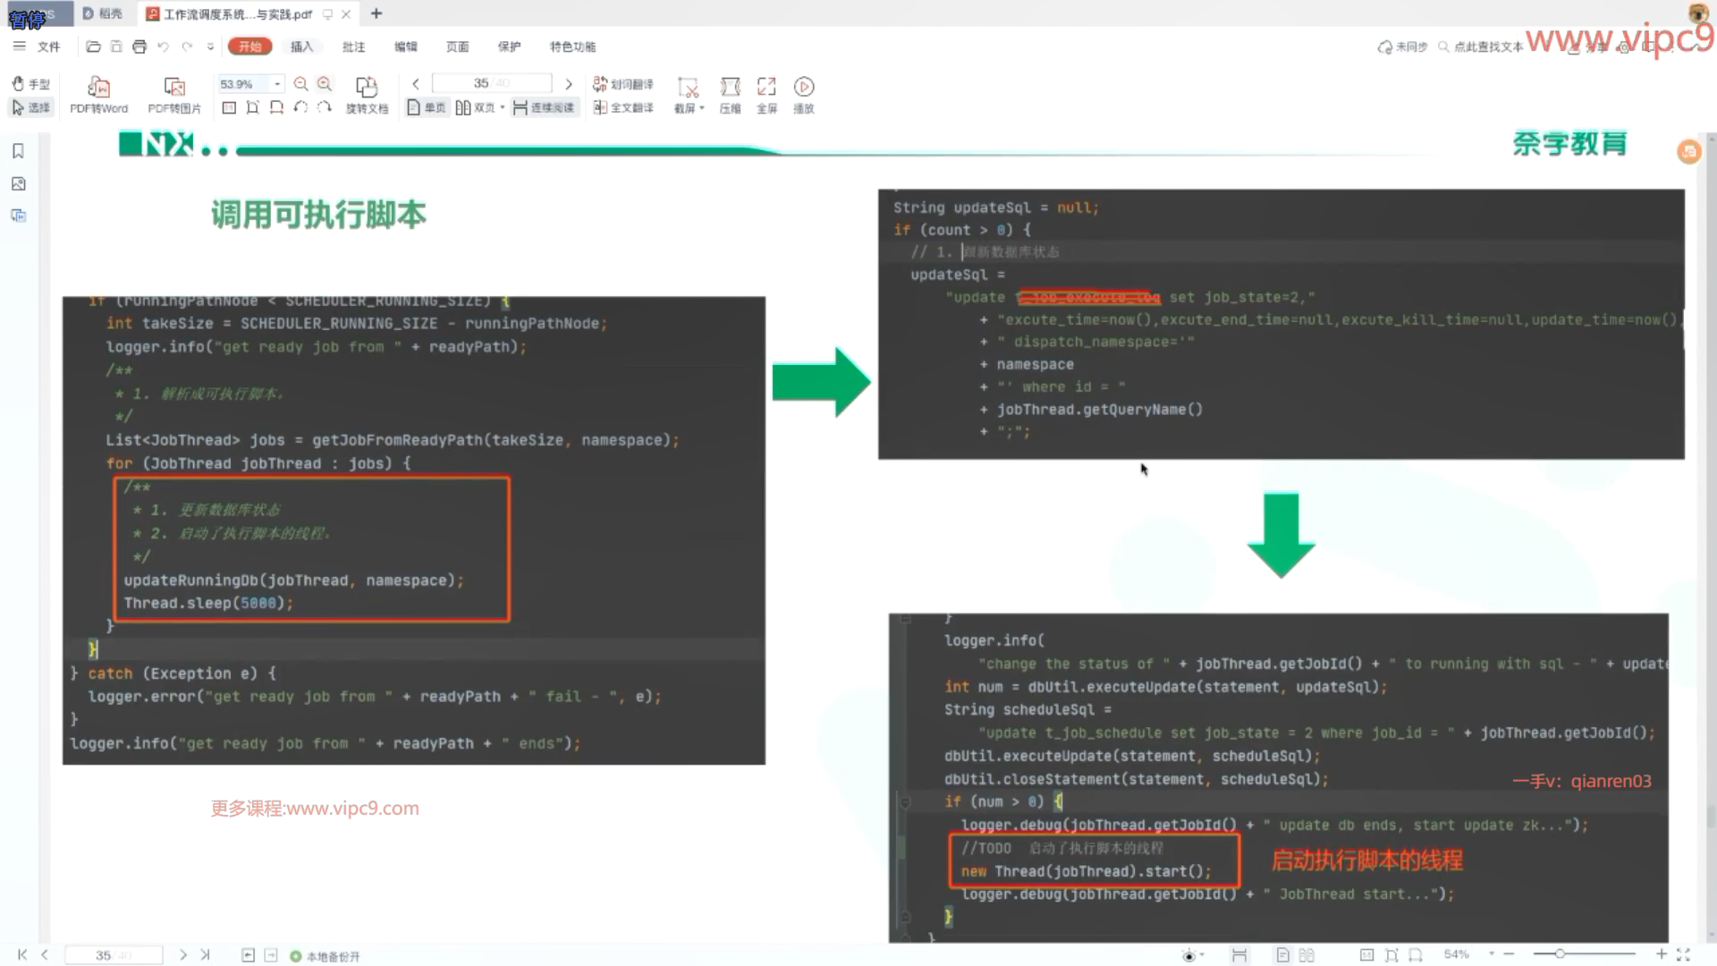
Task: Open the bookmark panel in left sidebar
Action: point(18,151)
